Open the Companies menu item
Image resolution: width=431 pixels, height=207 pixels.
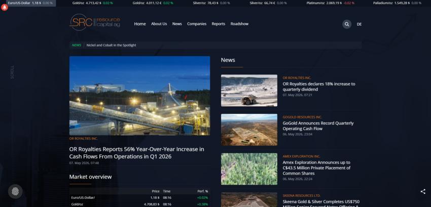point(197,24)
